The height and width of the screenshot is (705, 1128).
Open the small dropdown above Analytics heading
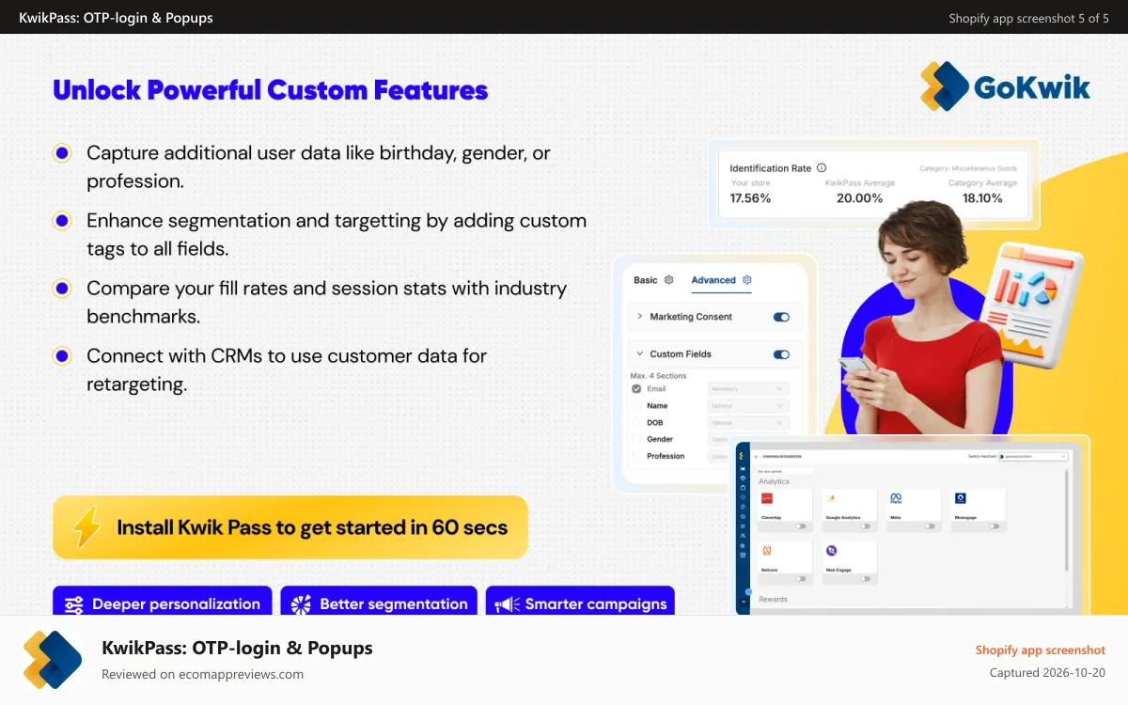tap(785, 471)
